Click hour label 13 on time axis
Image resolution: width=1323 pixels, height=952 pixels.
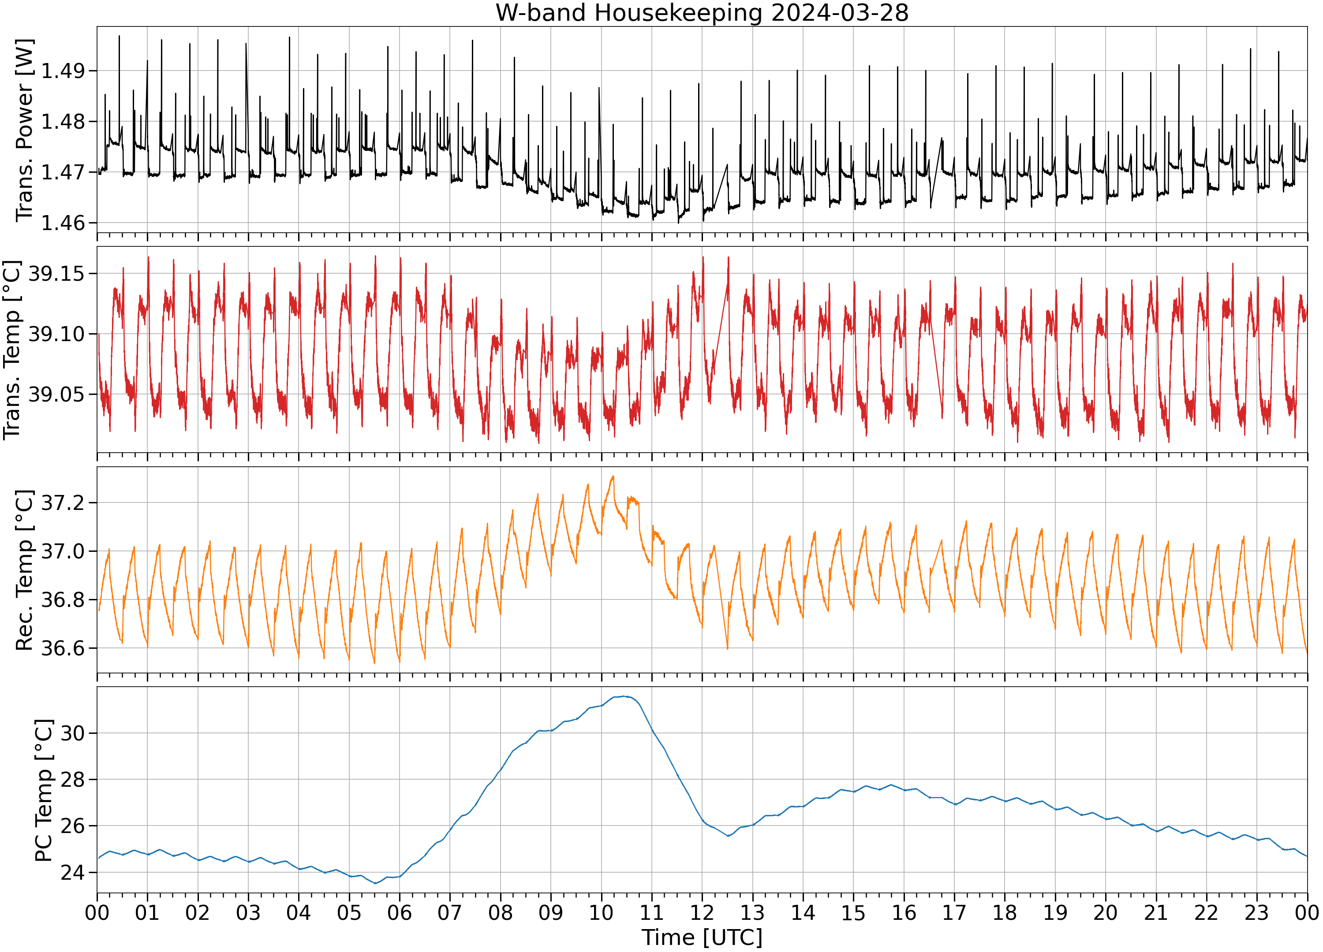click(752, 912)
